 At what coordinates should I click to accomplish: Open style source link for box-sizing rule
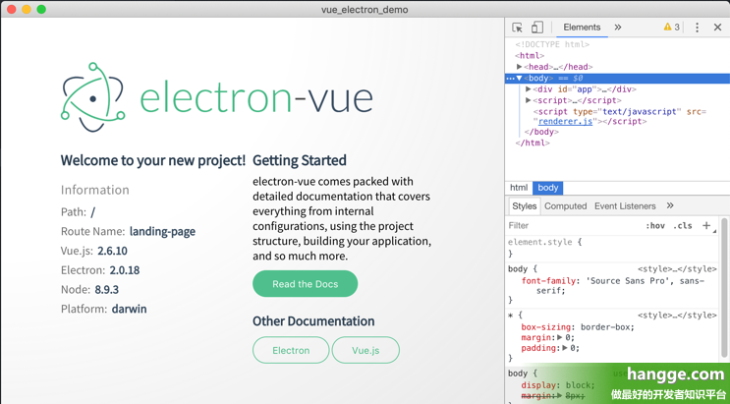point(677,315)
